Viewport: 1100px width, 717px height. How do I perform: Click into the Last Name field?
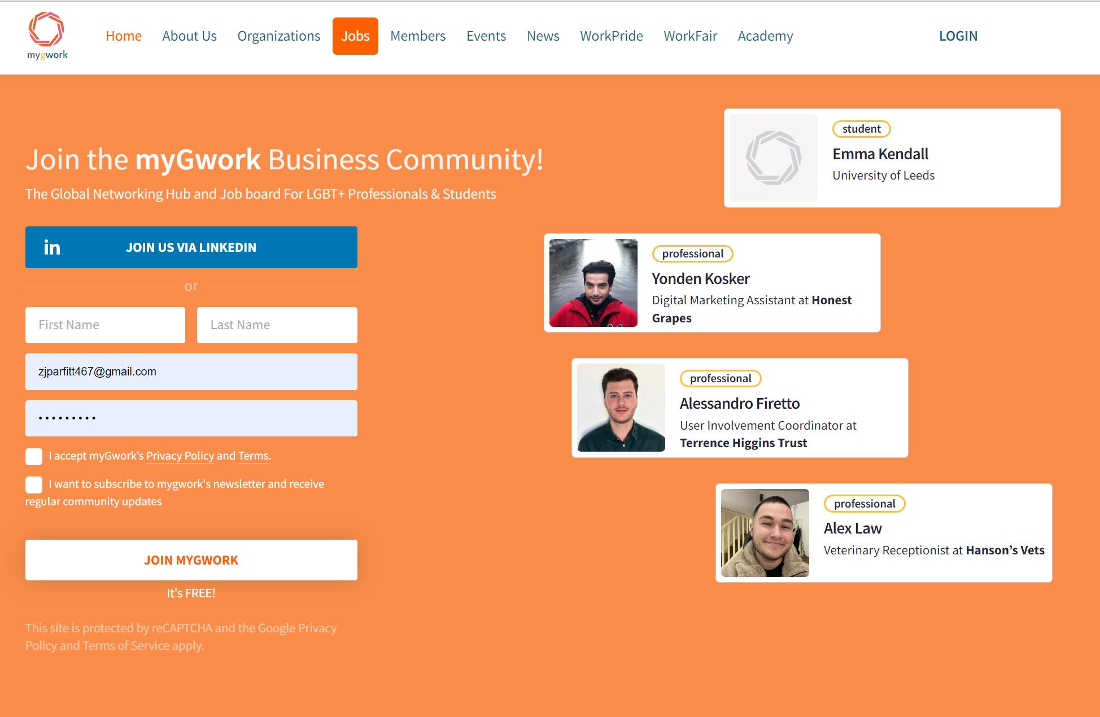tap(277, 325)
